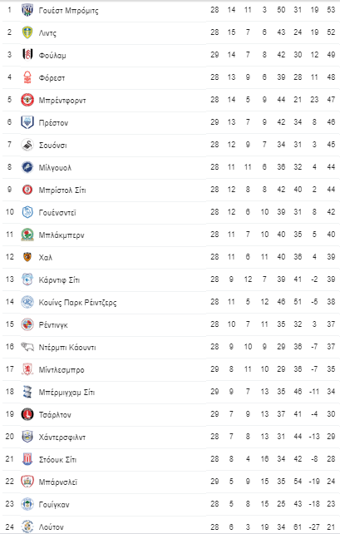Viewport: 340px width, 534px height.
Task: Click the Λούτον team name in row 24
Action: tap(51, 527)
